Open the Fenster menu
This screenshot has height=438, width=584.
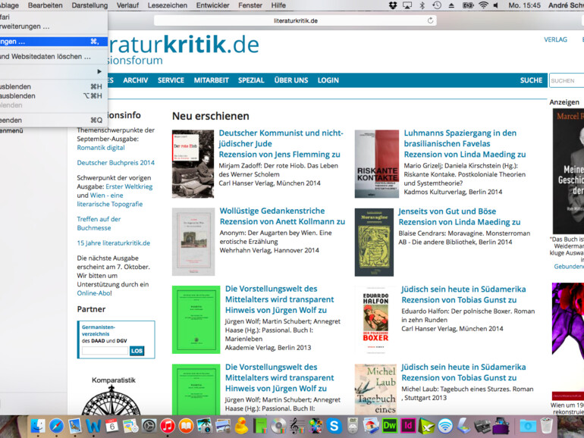coord(250,5)
